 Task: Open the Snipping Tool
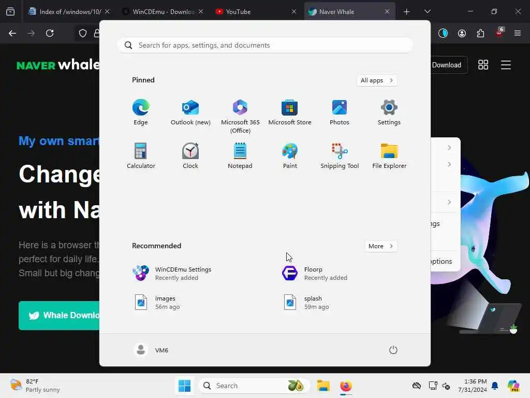pyautogui.click(x=340, y=156)
